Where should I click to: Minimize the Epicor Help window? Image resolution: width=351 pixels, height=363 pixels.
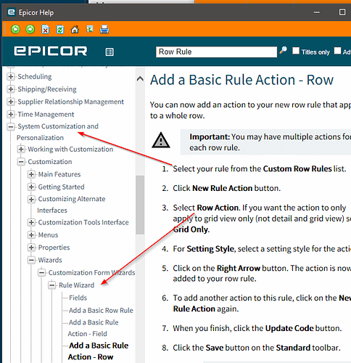[317, 12]
